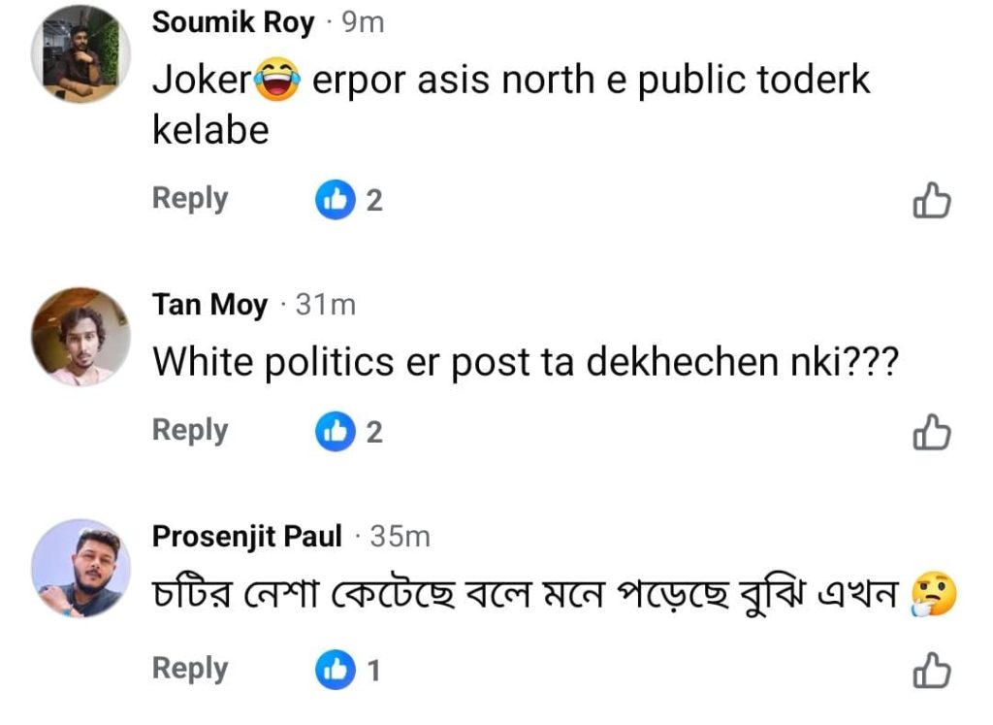This screenshot has height=725, width=993.
Task: Reply to Prosenjit Paul's Bengali comment
Action: (190, 670)
